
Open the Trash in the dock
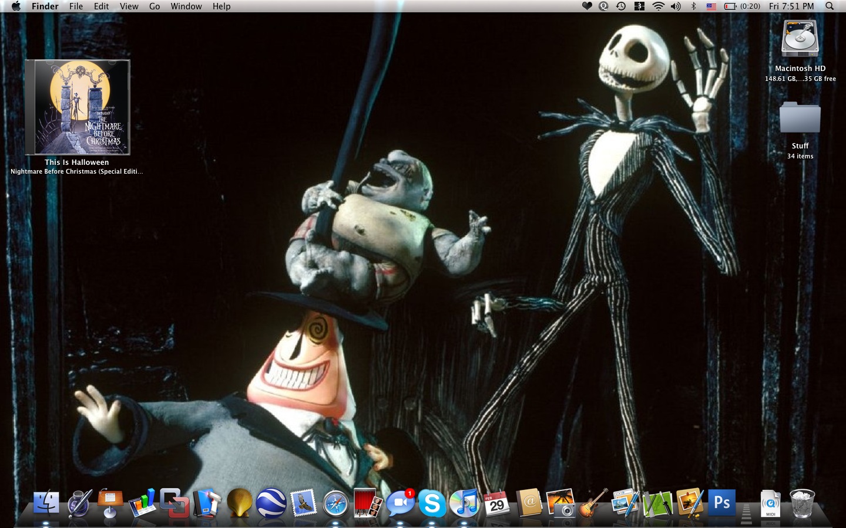(x=803, y=503)
